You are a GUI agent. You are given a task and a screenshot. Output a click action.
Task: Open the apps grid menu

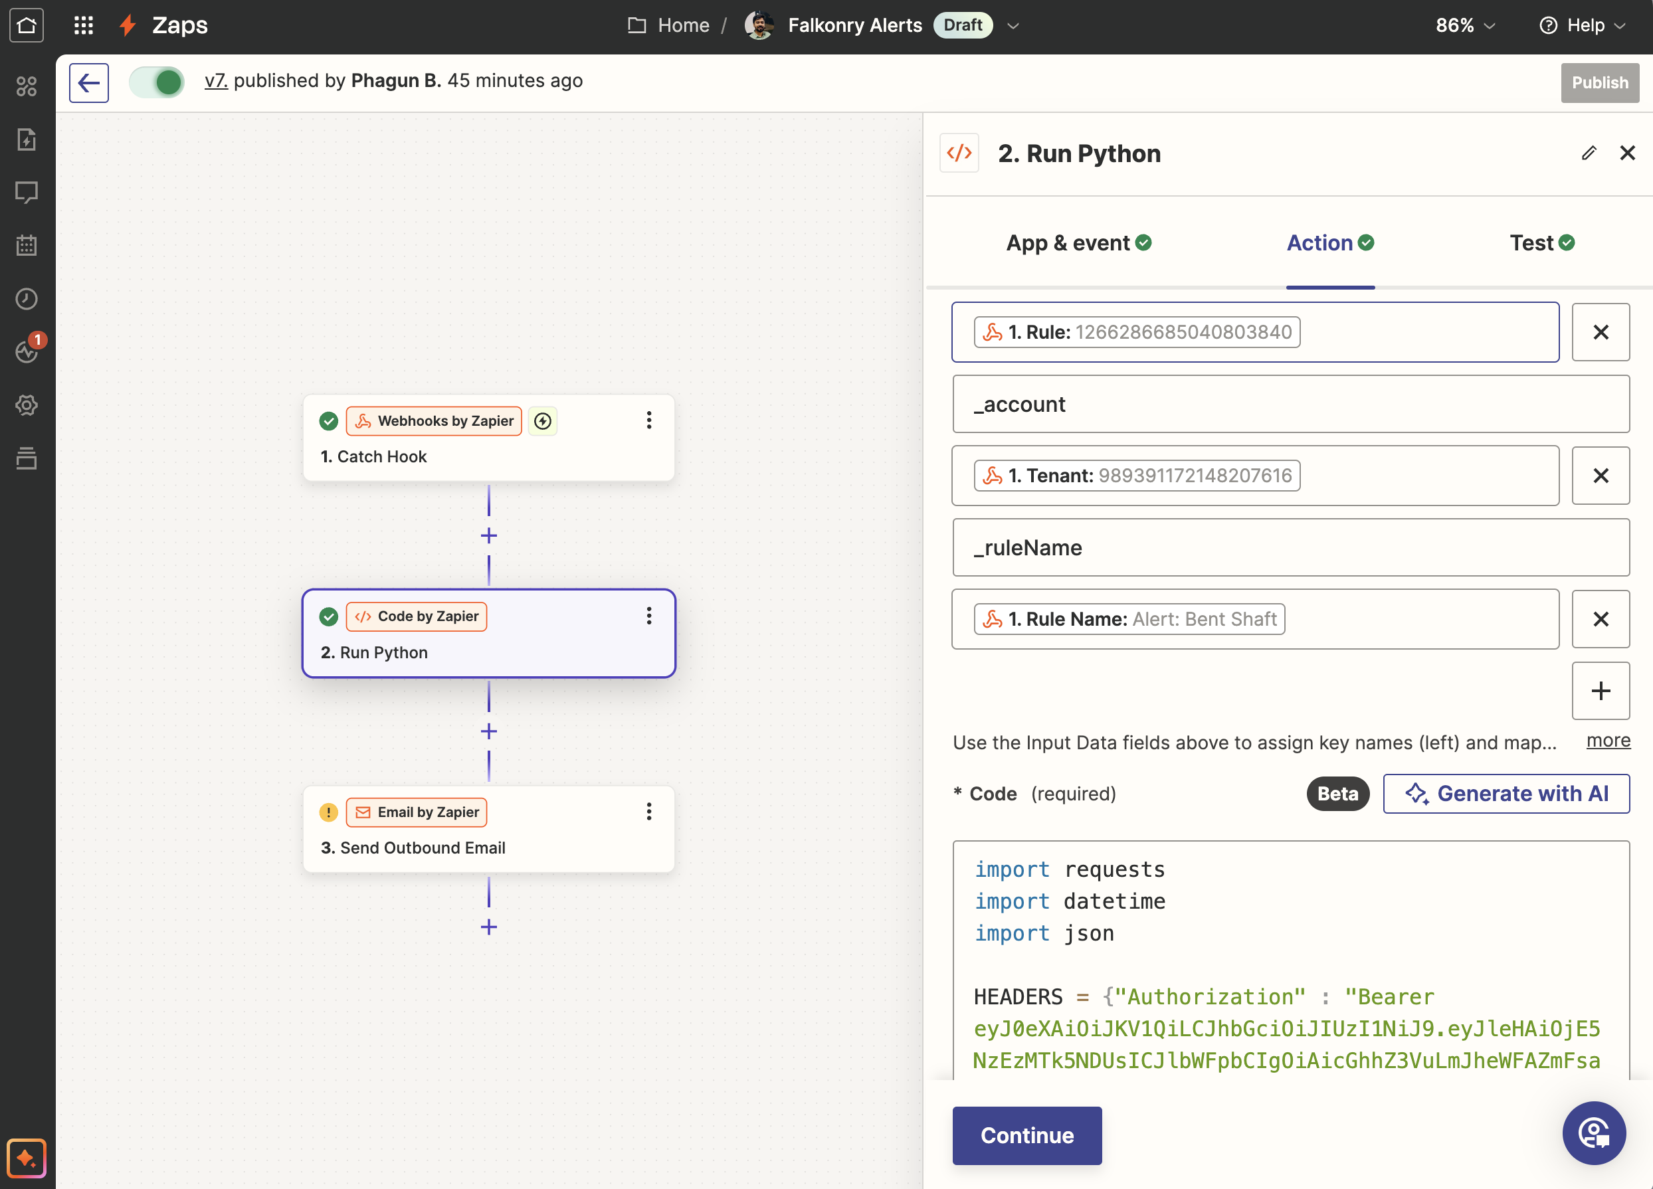point(84,25)
